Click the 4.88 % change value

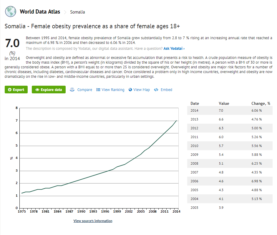coord(257,190)
